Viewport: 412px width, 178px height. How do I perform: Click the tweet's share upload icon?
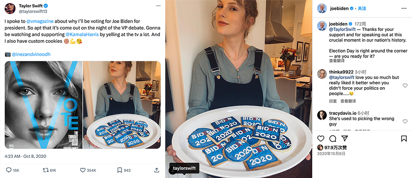[x=157, y=170]
